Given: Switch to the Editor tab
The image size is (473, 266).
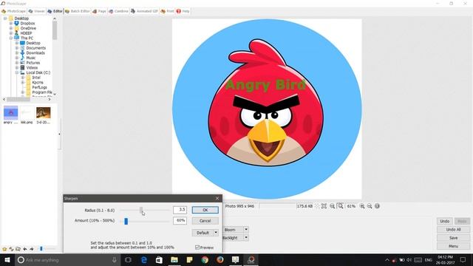Looking at the screenshot, I should 55,11.
